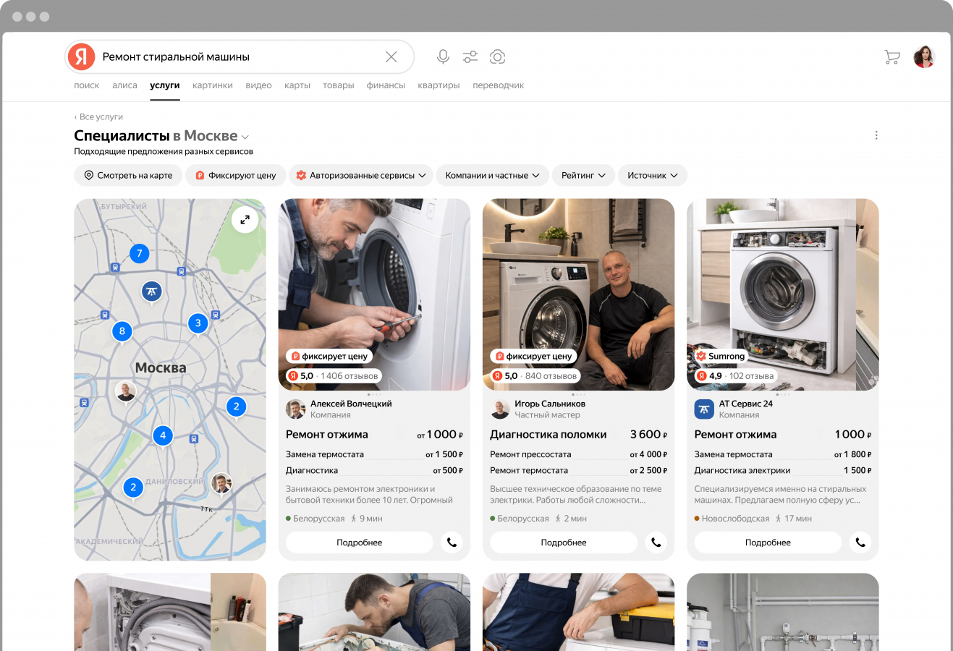This screenshot has height=651, width=953.
Task: Clear the search field with X icon
Action: point(391,56)
